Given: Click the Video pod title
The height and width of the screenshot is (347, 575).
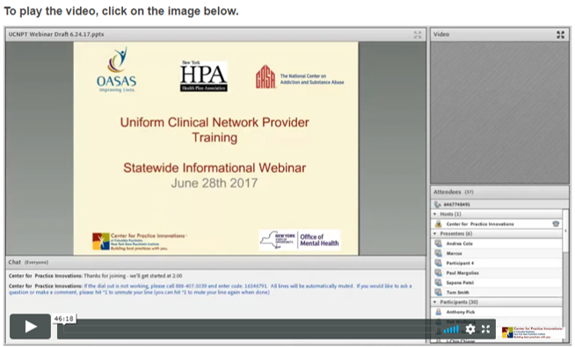Looking at the screenshot, I should click(441, 34).
